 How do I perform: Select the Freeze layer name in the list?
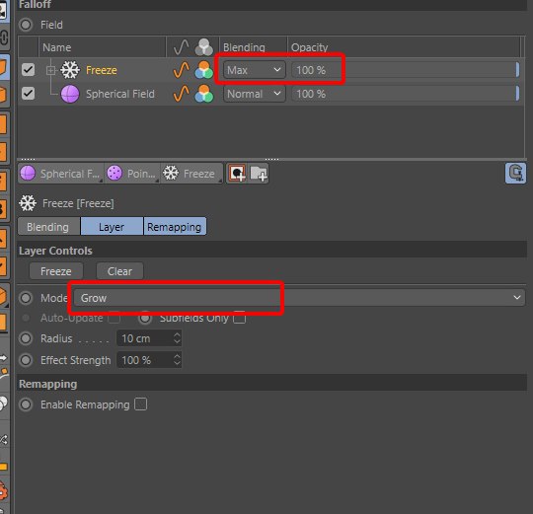(x=102, y=70)
